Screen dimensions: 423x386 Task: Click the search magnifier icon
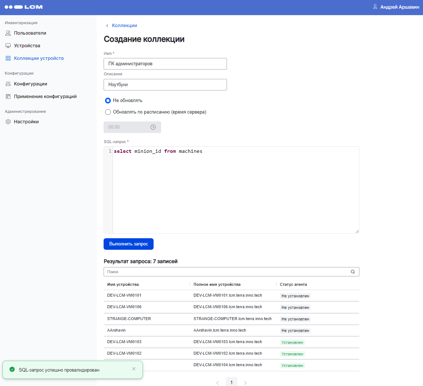point(352,272)
